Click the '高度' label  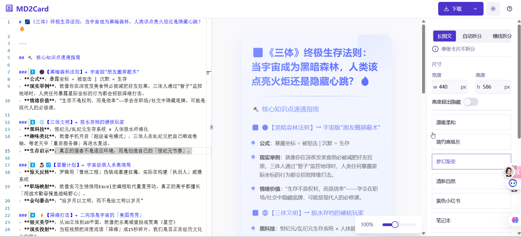click(x=480, y=75)
